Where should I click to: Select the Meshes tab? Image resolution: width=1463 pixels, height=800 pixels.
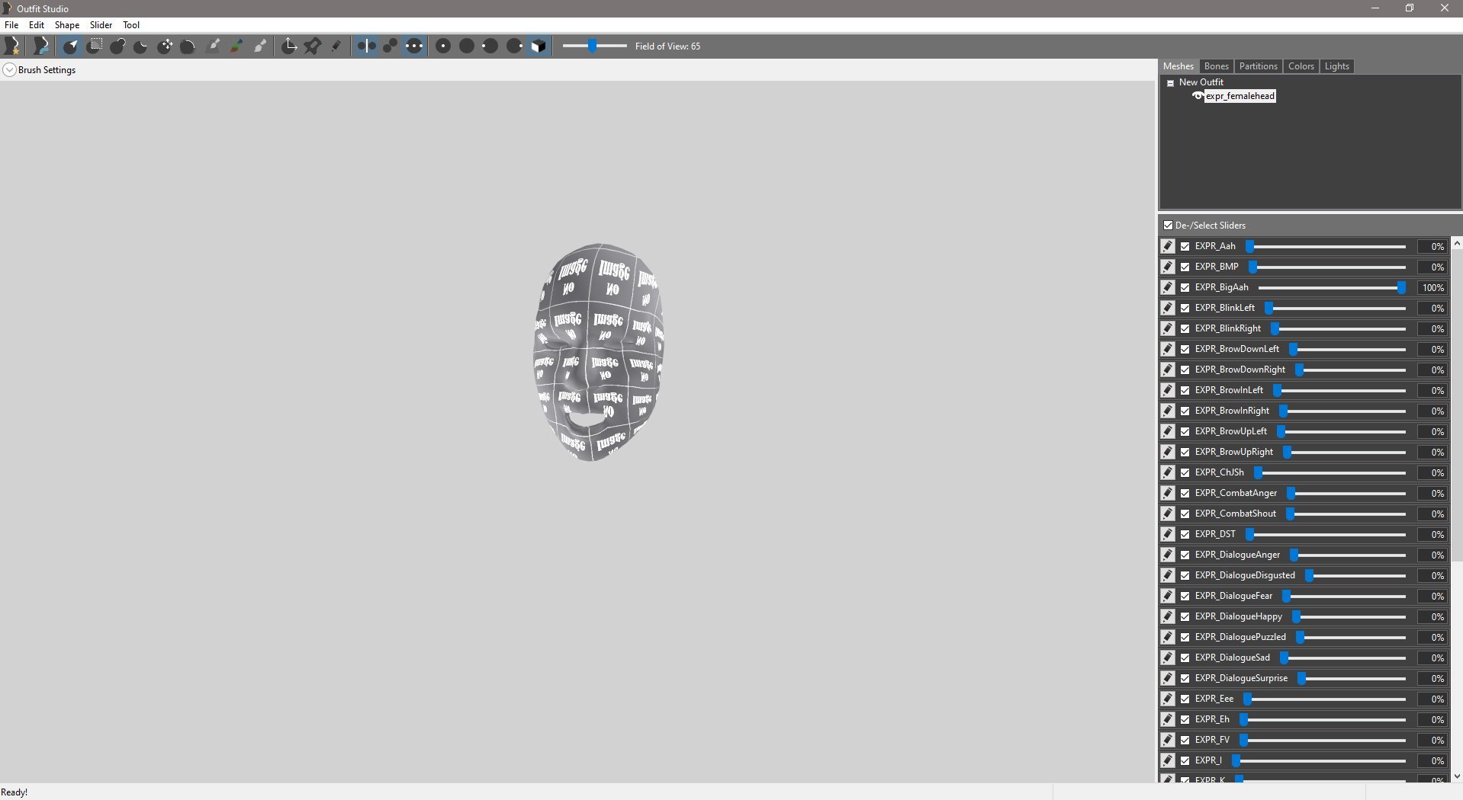[x=1178, y=66]
